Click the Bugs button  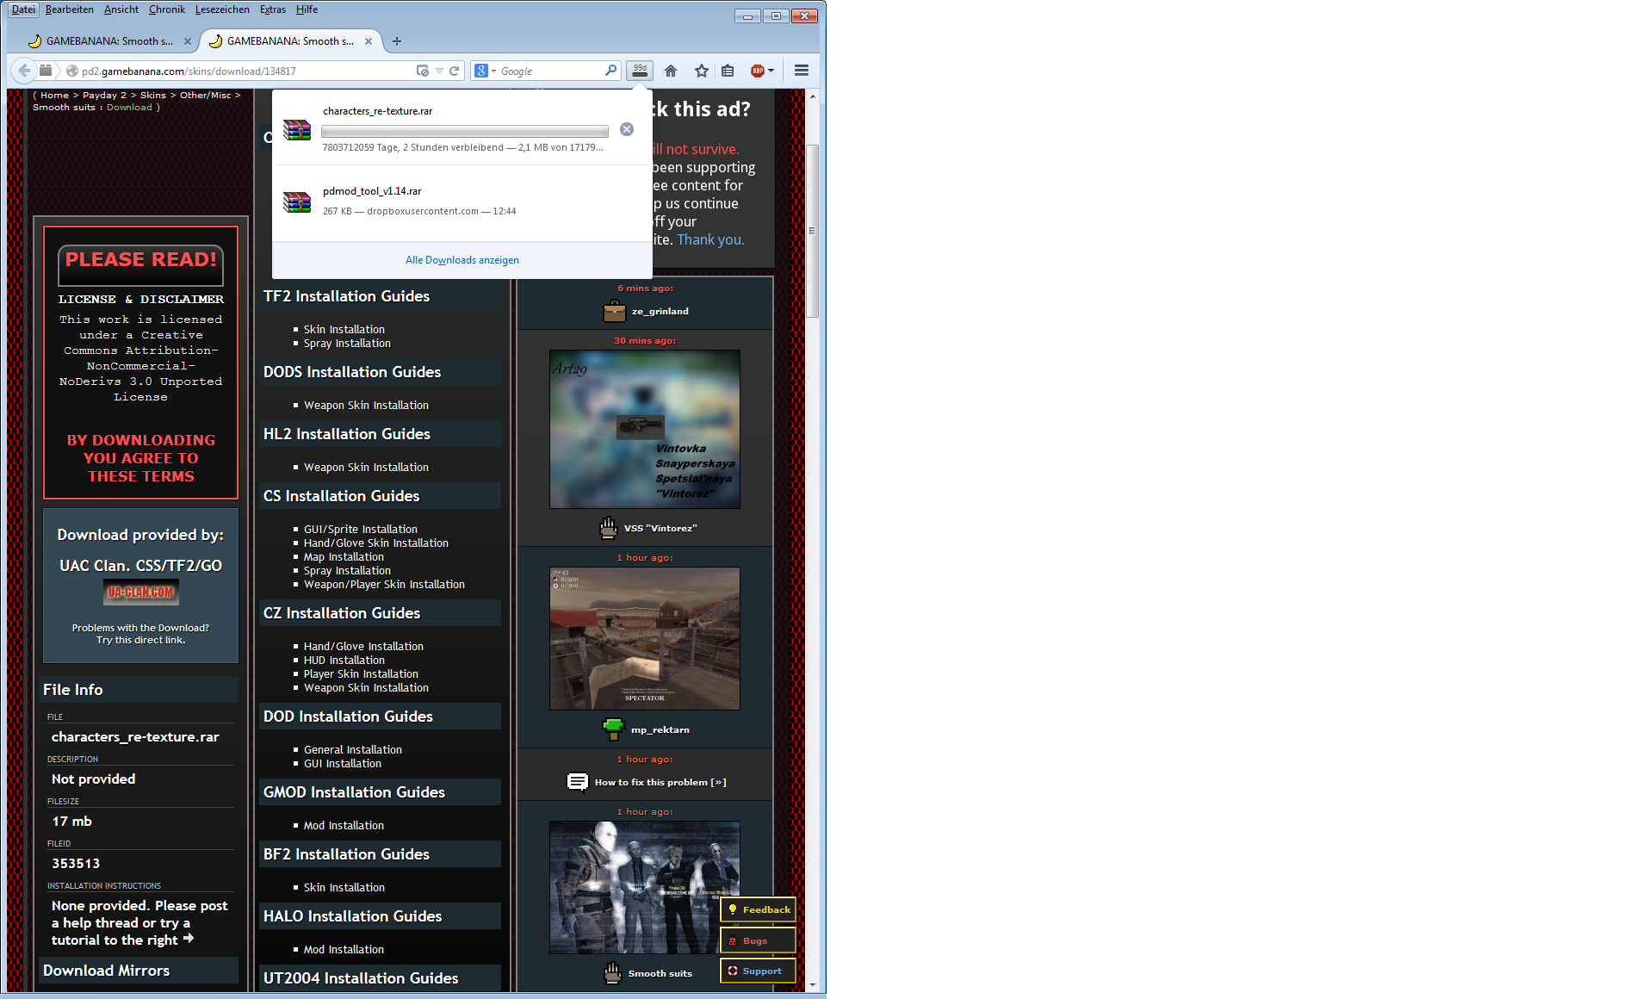point(759,940)
